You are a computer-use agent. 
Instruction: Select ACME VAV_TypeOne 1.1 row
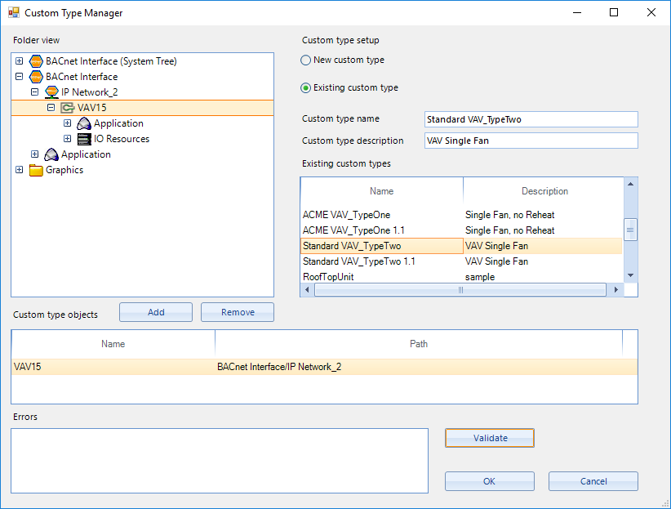coord(461,230)
